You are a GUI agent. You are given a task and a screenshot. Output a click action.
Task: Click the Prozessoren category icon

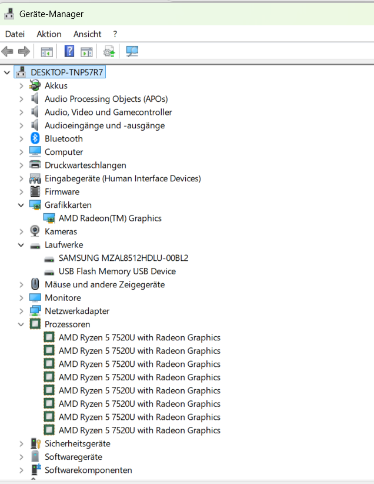[35, 324]
